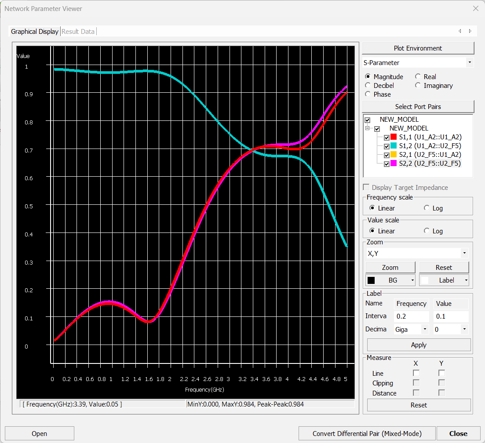Click the tab scroll right arrow
The height and width of the screenshot is (443, 485).
470,31
